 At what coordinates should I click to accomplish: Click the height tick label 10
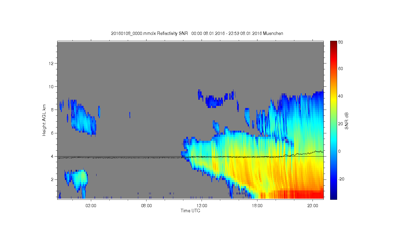(52, 86)
